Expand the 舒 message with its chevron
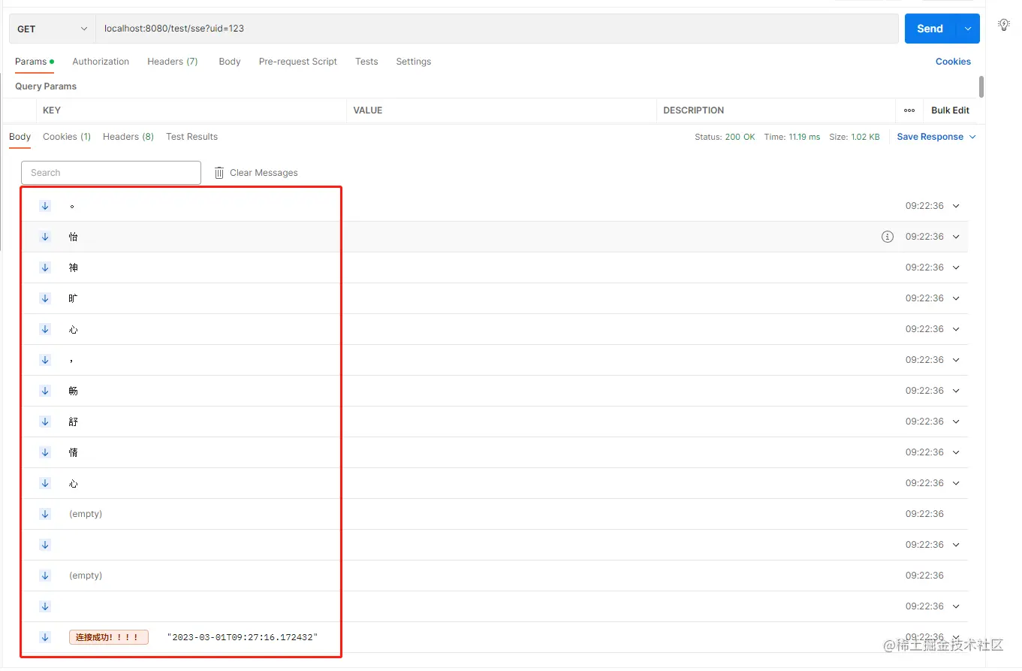 (x=956, y=422)
